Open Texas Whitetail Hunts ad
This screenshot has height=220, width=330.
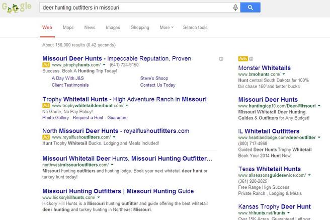tap(270, 169)
